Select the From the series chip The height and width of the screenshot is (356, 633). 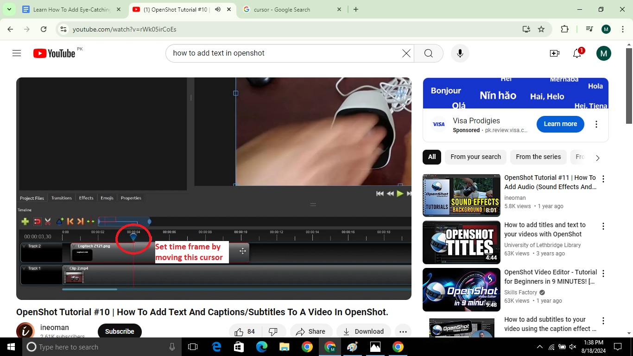coord(538,157)
